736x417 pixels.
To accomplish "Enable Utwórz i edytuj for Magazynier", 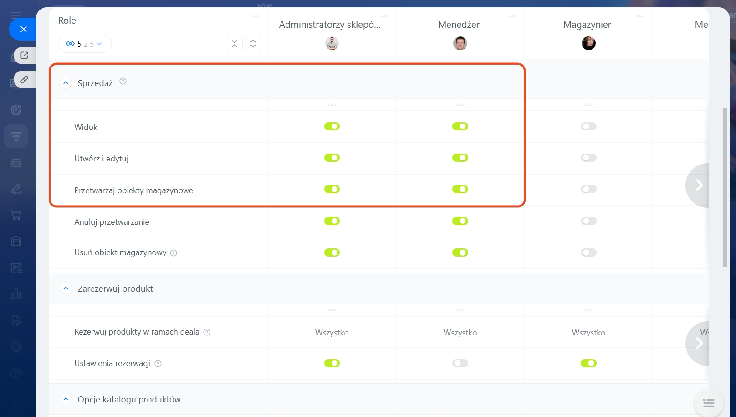I will 588,158.
